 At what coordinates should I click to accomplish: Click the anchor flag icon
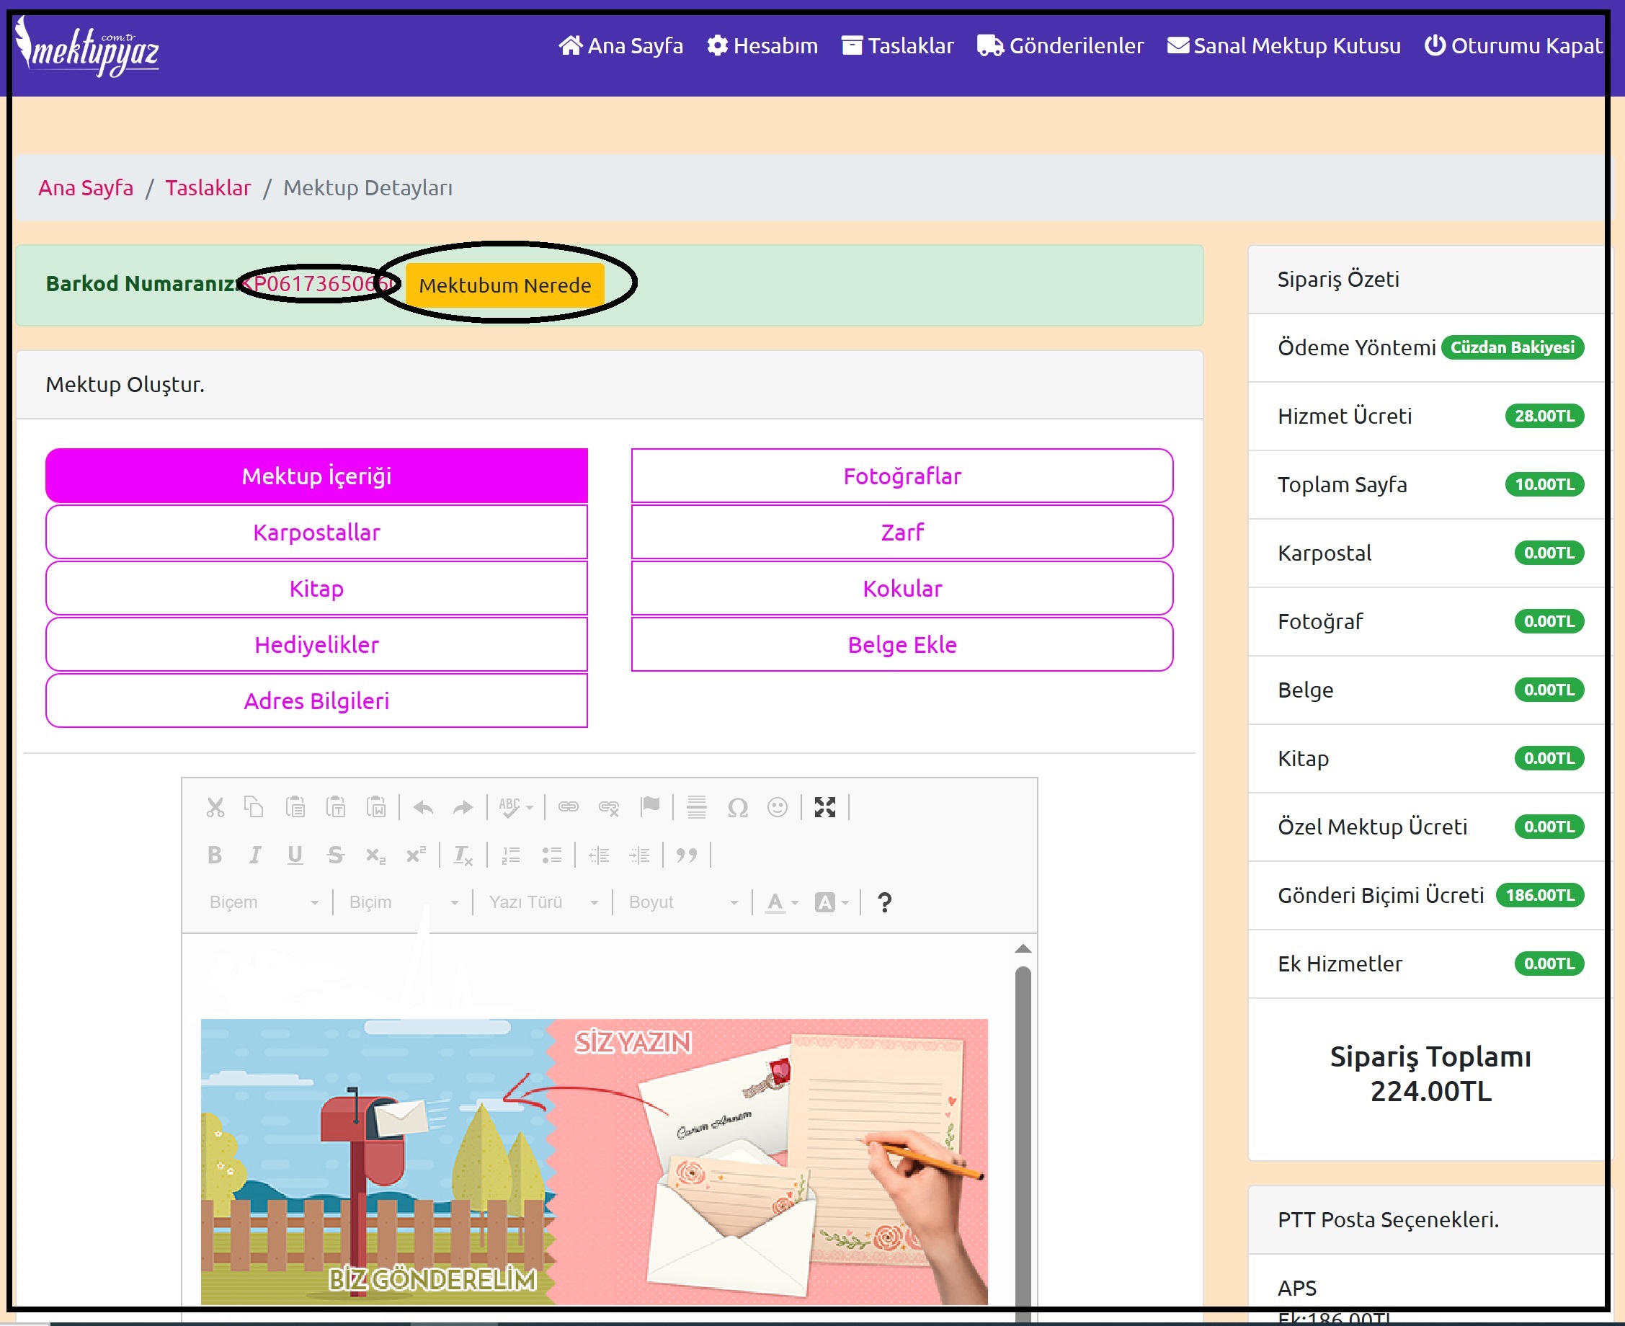point(650,807)
